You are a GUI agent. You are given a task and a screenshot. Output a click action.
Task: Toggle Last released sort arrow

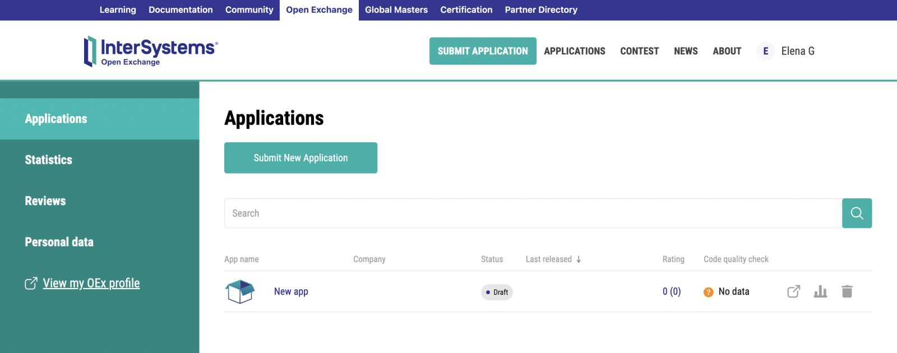pyautogui.click(x=579, y=259)
